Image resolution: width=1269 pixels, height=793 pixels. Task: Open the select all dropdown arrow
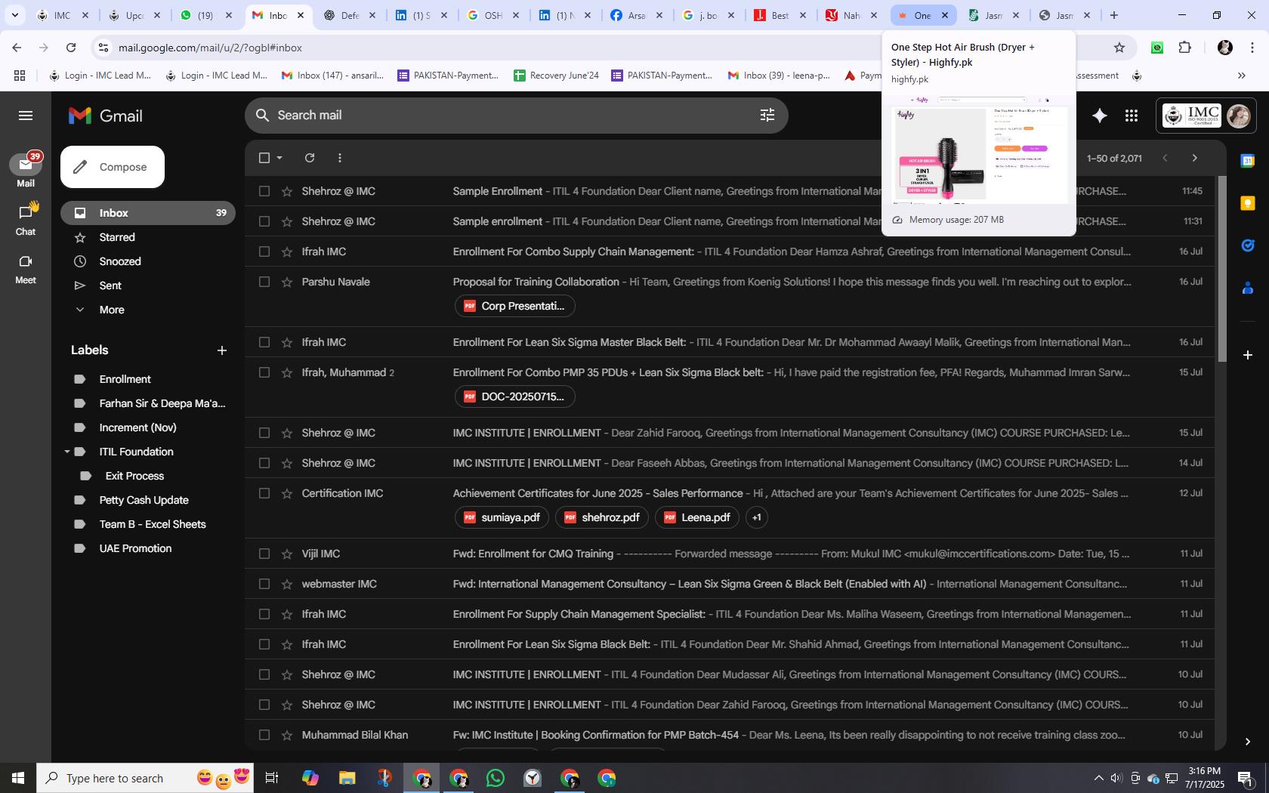279,158
